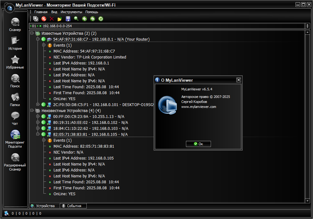Click the green magnifier search icon in toolbar
Viewport: 313px width, 219px height.
click(x=76, y=19)
